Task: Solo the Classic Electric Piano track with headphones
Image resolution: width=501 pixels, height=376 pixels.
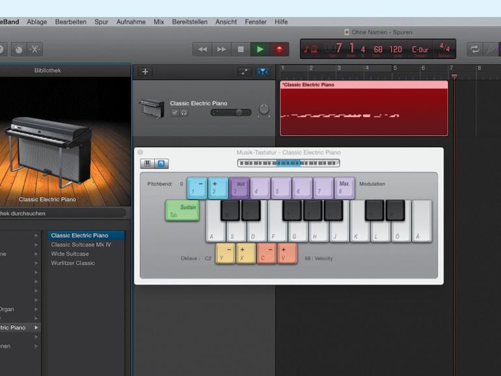Action: 183,113
